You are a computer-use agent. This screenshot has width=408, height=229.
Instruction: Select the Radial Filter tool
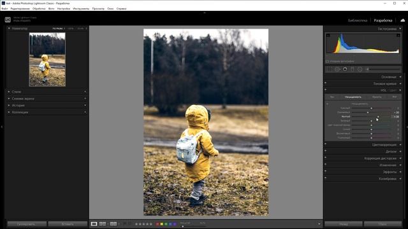(x=360, y=69)
